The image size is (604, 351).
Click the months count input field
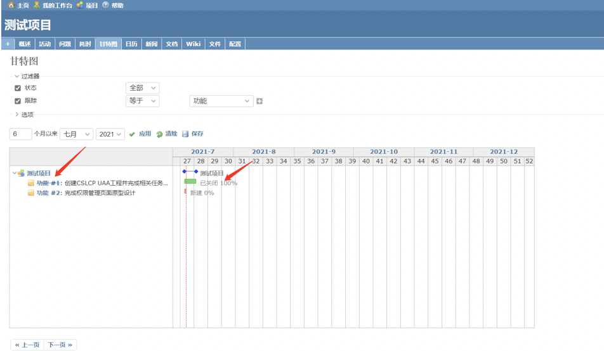tap(20, 134)
